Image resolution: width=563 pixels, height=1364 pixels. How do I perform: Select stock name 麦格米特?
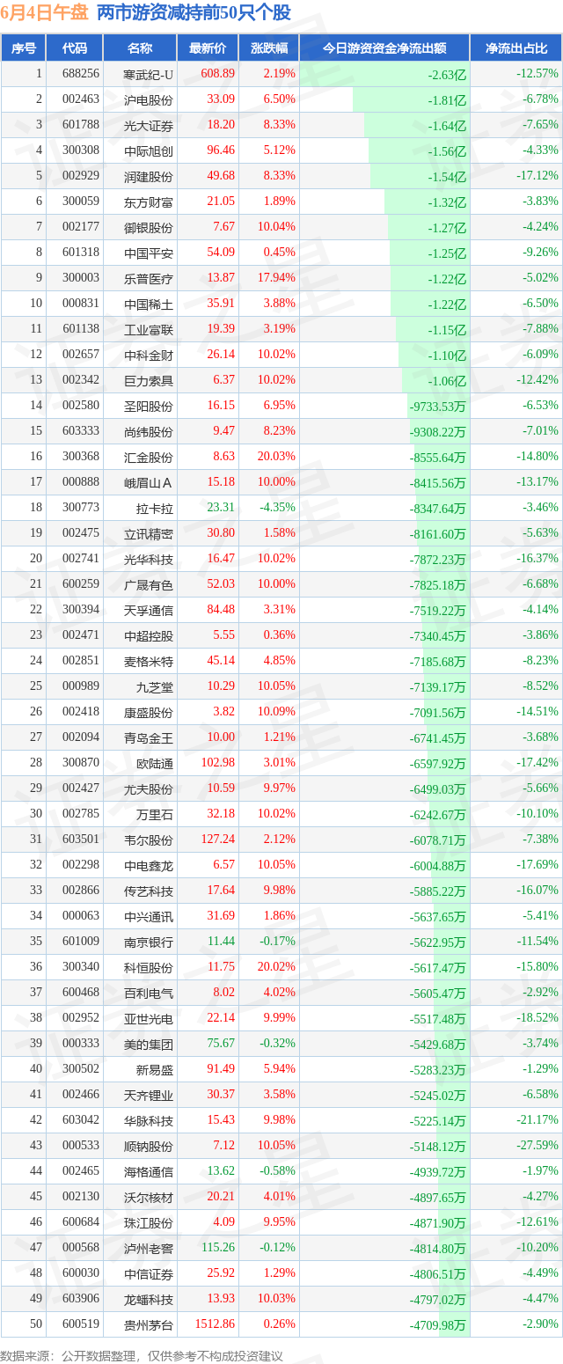tap(149, 661)
